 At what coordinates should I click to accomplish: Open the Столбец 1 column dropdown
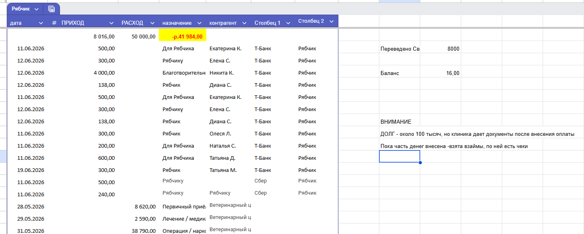(x=288, y=23)
